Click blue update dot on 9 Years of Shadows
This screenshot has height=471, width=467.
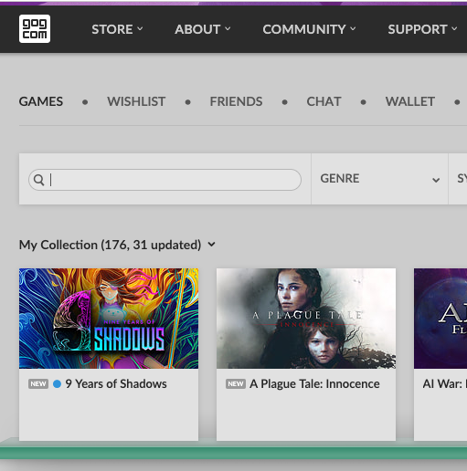(x=57, y=384)
